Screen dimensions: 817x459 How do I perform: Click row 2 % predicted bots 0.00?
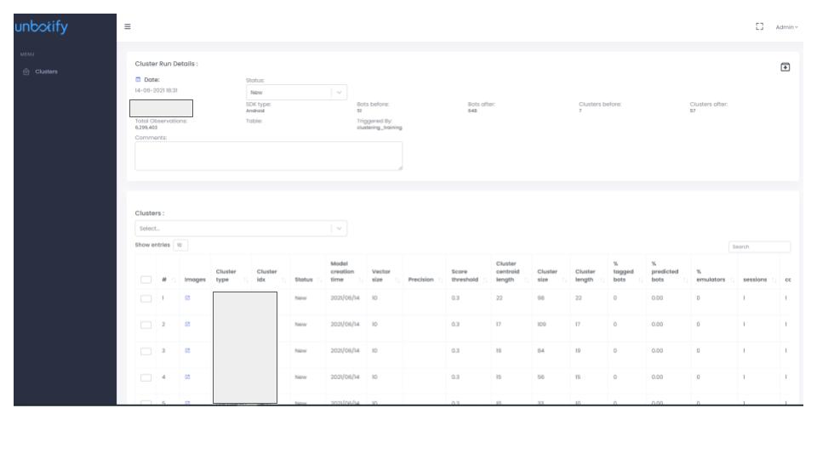coord(657,324)
